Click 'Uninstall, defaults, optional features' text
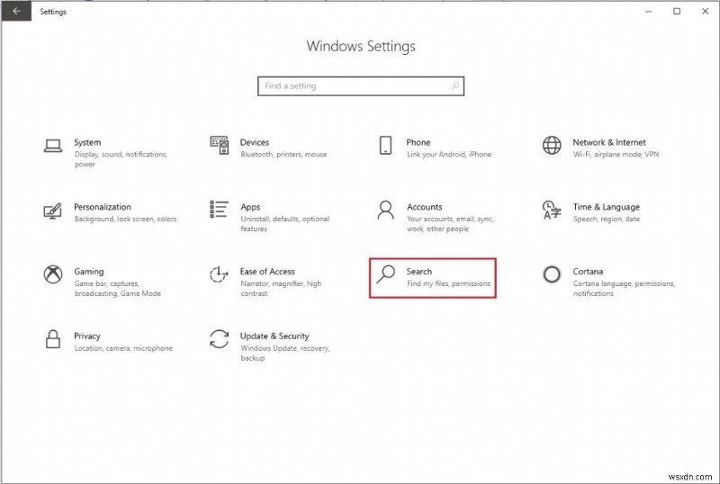This screenshot has height=484, width=720. click(284, 224)
